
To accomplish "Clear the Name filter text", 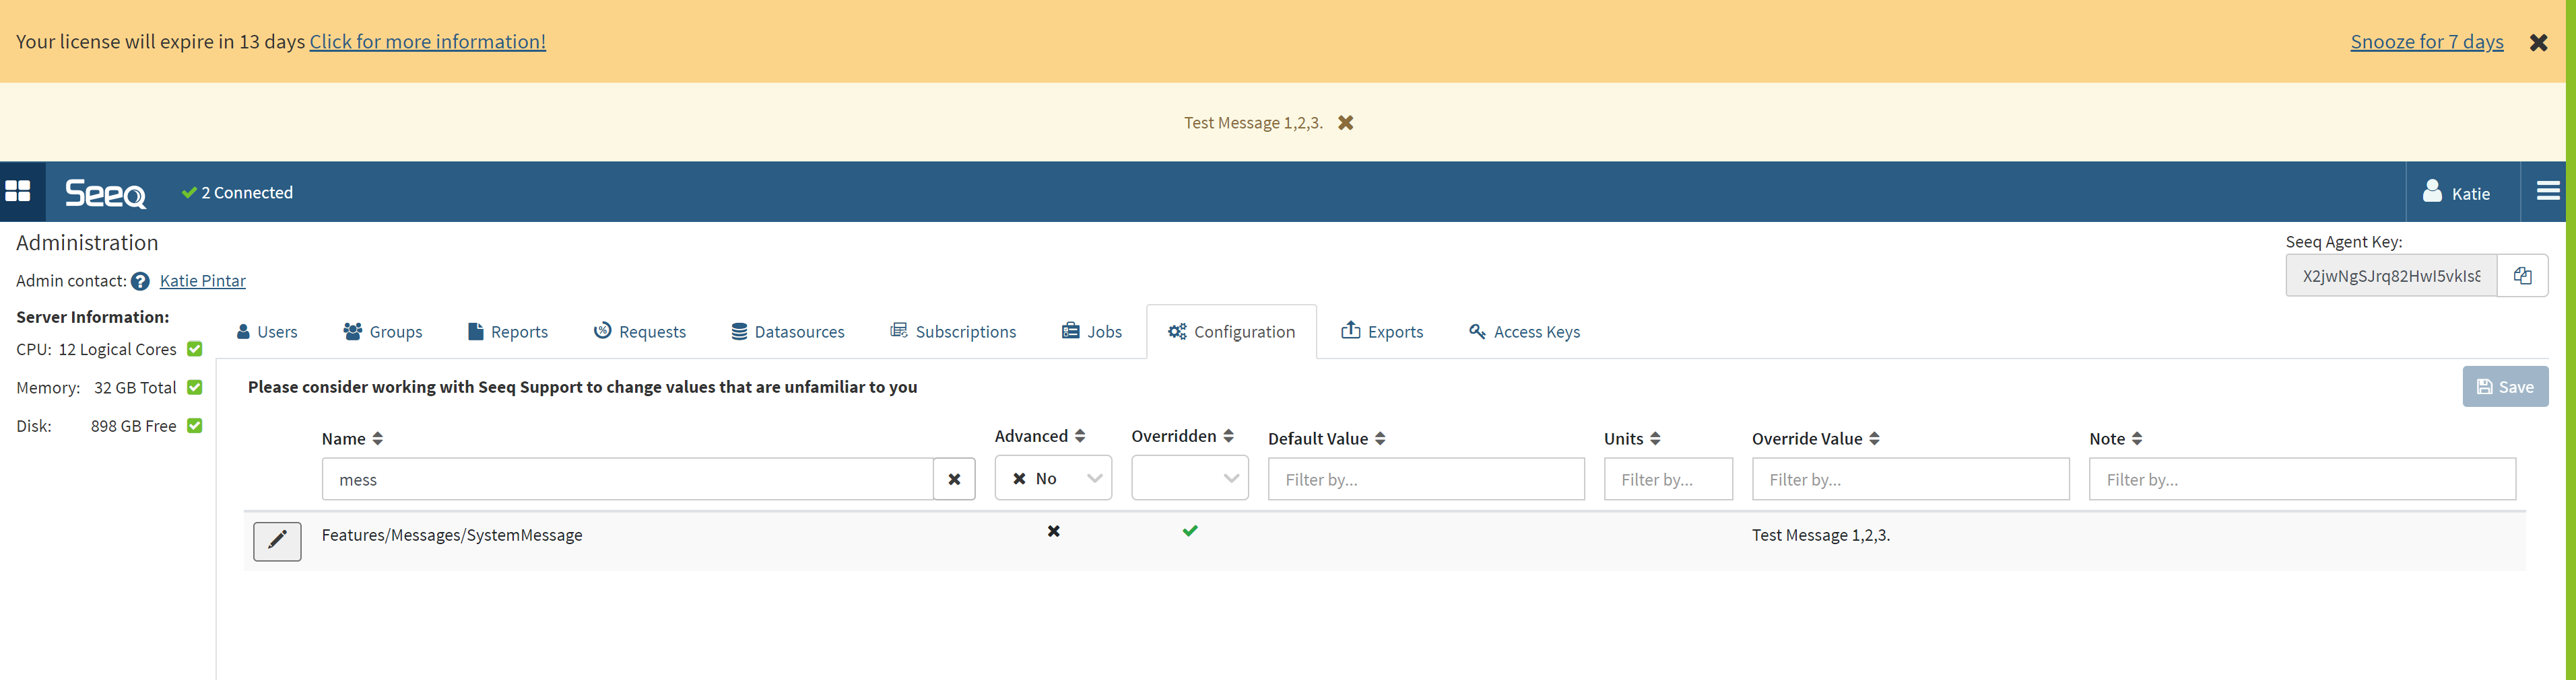I will (954, 480).
